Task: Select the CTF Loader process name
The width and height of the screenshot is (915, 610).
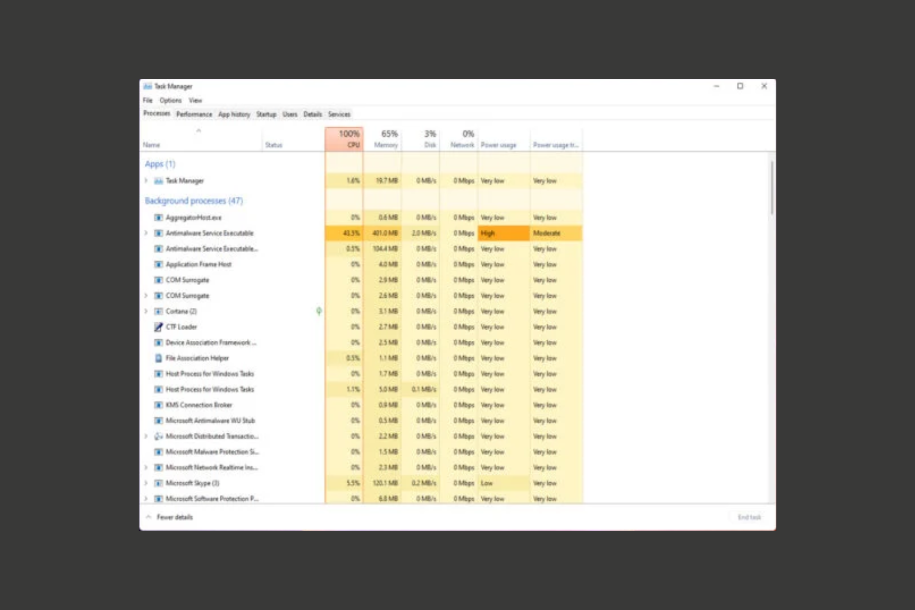Action: [x=181, y=327]
